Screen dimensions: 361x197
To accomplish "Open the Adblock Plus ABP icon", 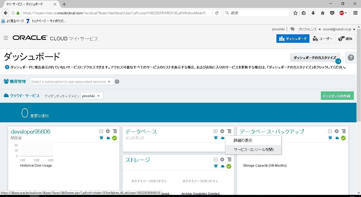I will click(341, 13).
